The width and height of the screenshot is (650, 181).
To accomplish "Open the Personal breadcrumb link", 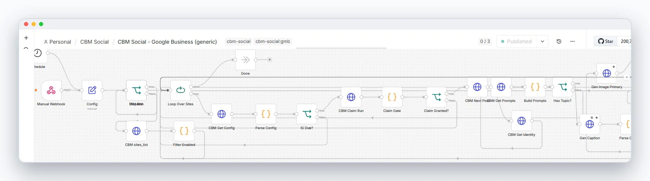I will point(57,42).
